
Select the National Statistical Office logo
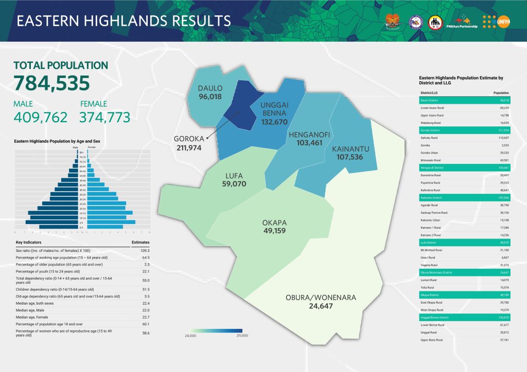[416, 21]
